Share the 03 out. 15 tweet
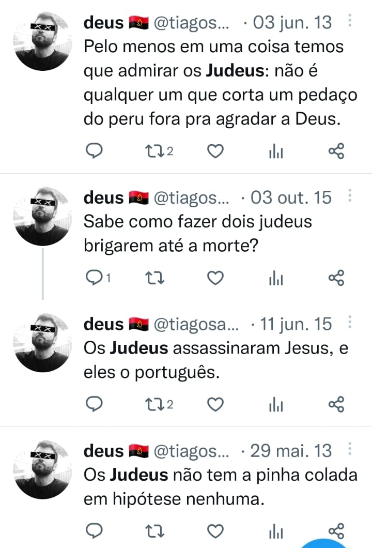Image resolution: width=372 pixels, height=548 pixels. point(336,278)
